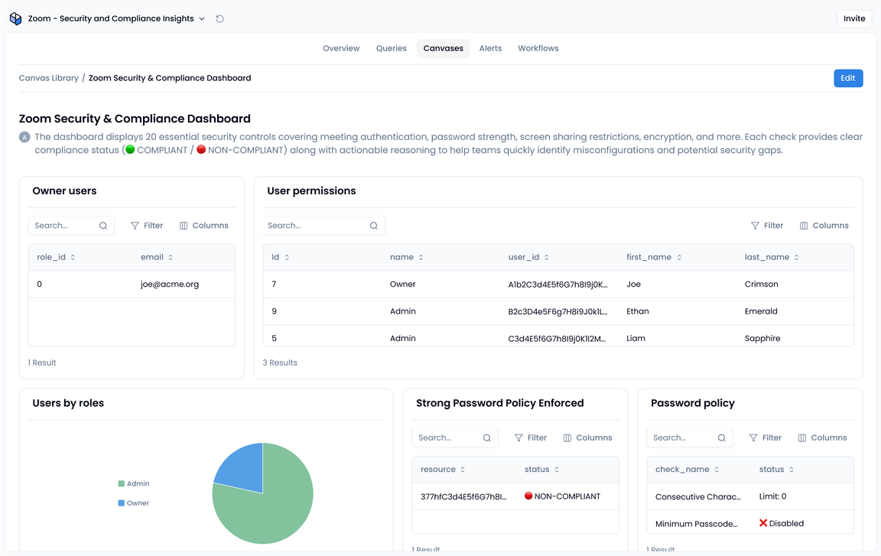Image resolution: width=881 pixels, height=556 pixels.
Task: Click the search field in Owner users
Action: pyautogui.click(x=71, y=226)
